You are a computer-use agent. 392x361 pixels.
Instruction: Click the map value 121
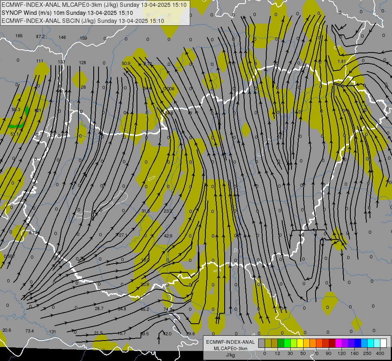tap(38, 110)
